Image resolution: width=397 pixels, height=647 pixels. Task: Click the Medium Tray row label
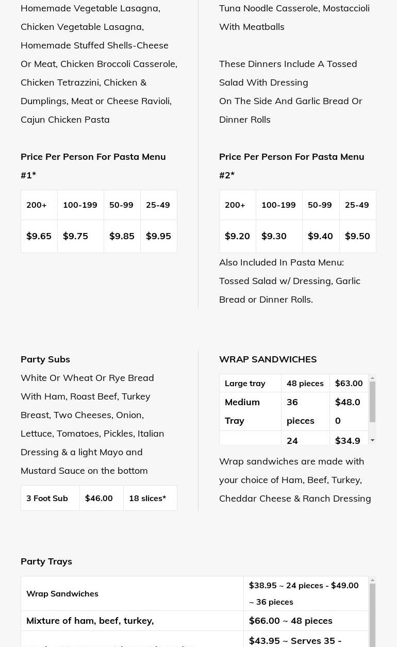pyautogui.click(x=242, y=411)
